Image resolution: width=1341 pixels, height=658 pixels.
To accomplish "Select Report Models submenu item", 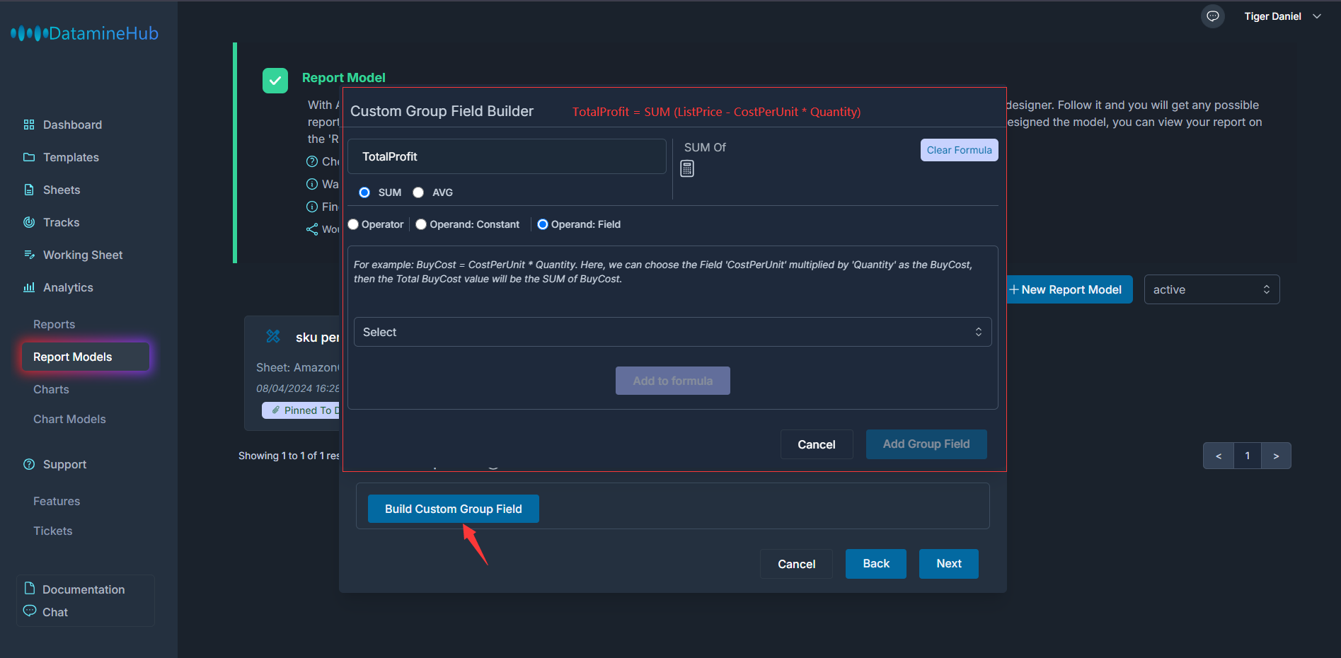I will click(x=86, y=357).
